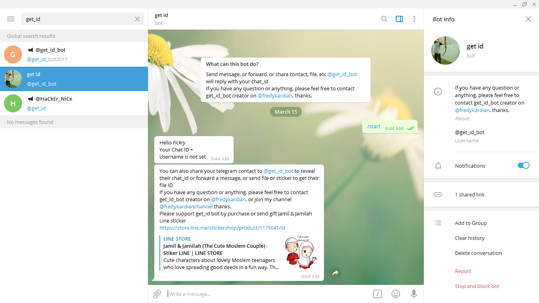Enable or disable Notifications for the bot

click(x=524, y=166)
